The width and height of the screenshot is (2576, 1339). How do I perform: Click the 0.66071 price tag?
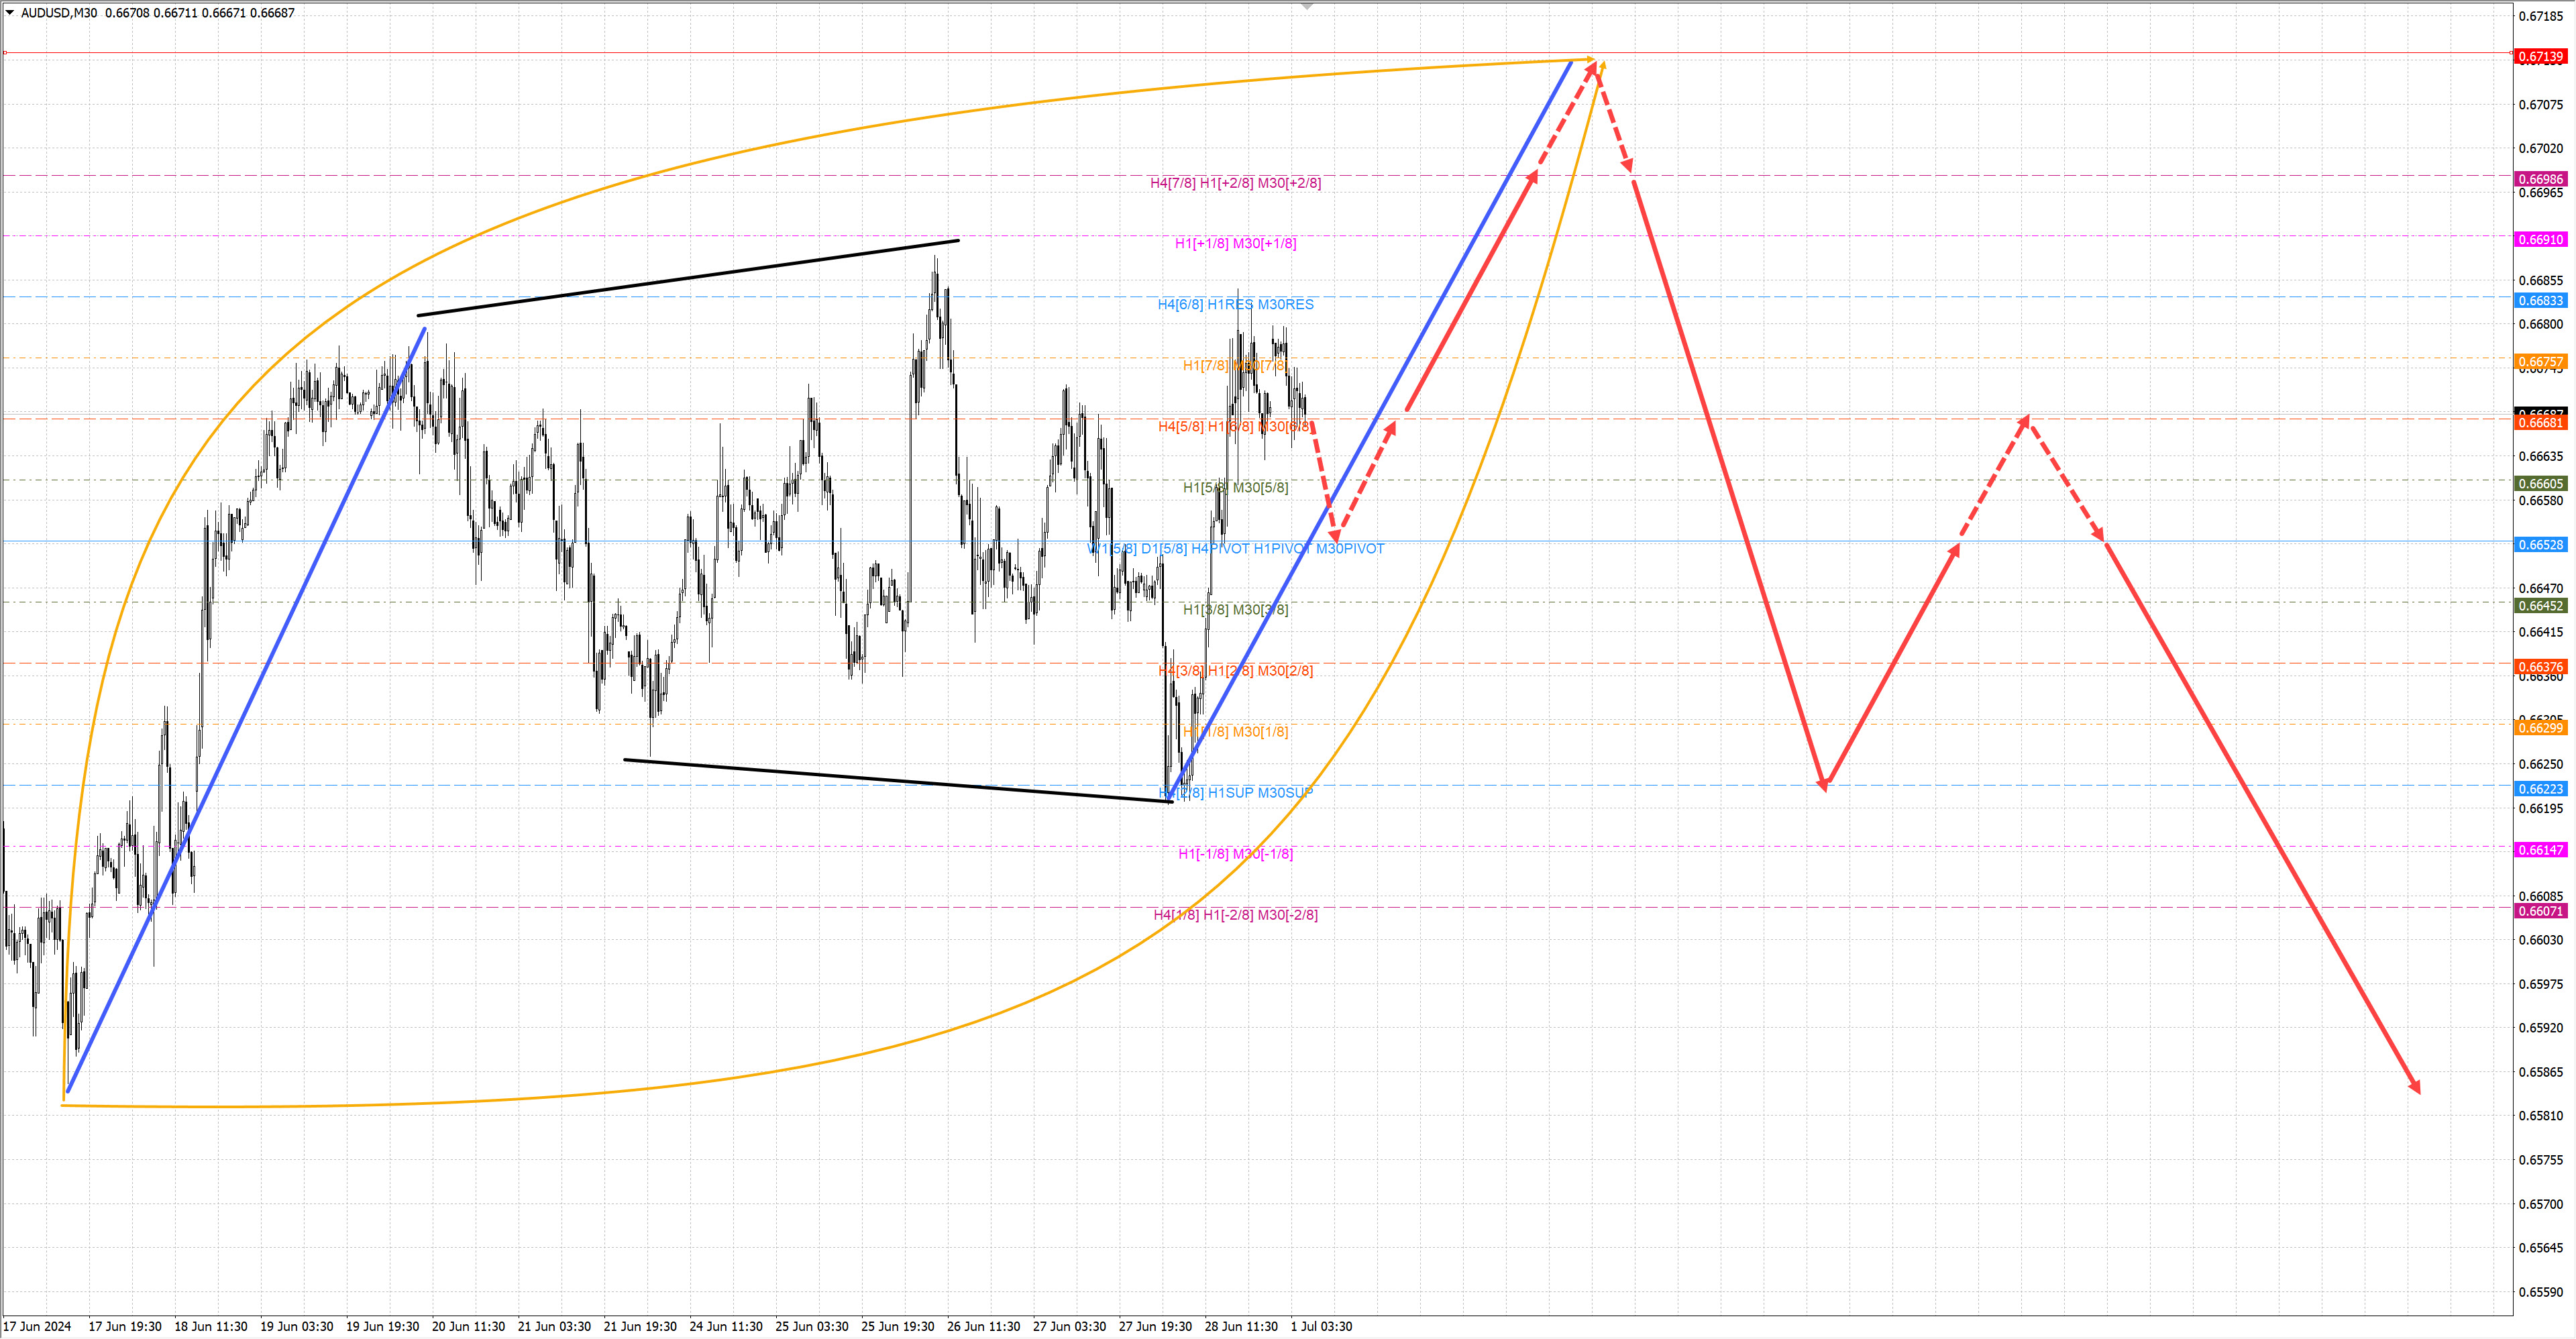coord(2540,911)
